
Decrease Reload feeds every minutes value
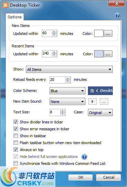tap(68, 81)
